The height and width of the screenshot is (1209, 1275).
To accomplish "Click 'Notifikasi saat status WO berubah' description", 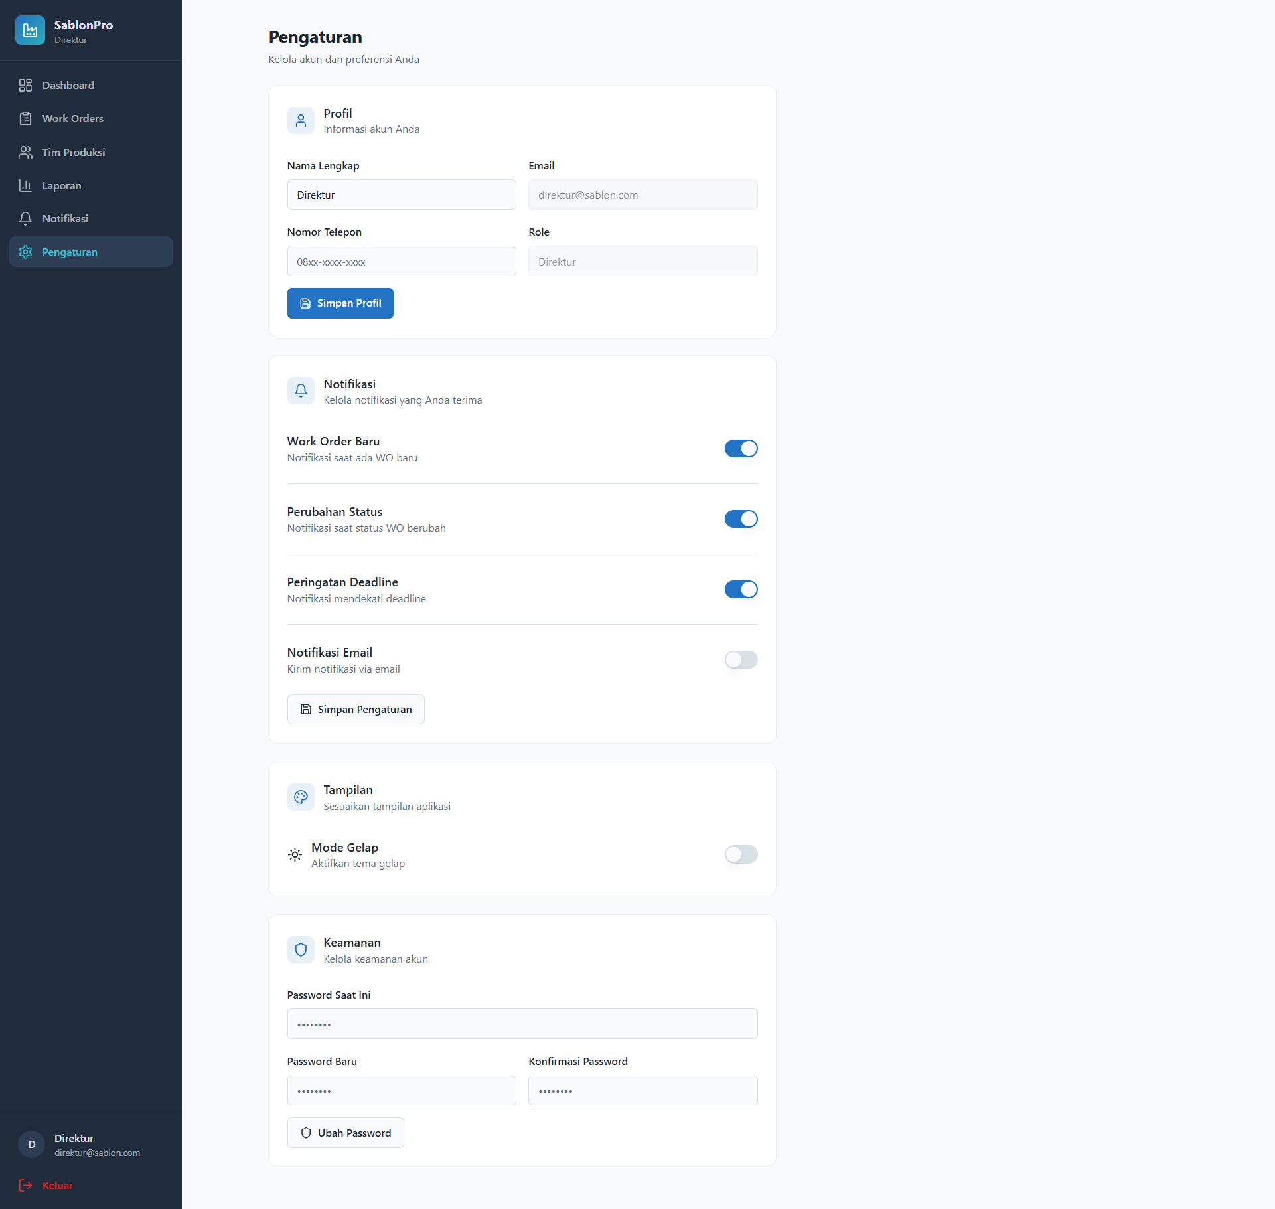I will [x=366, y=528].
